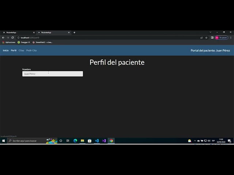Click the localhost address bar
234x175 pixels.
[107, 38]
